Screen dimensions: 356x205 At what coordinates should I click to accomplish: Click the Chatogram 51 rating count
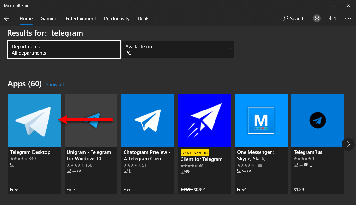(144, 165)
